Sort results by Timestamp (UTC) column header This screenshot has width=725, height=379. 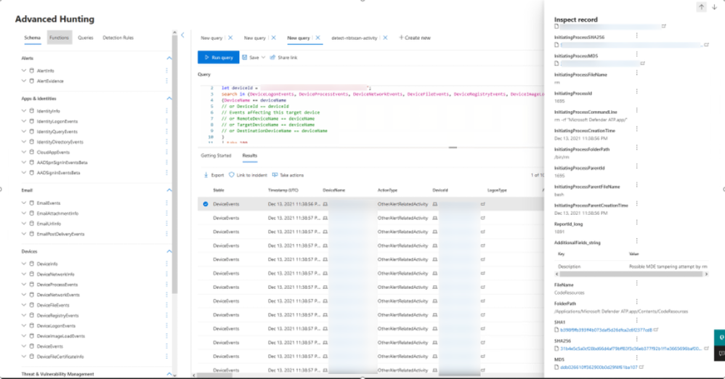coord(283,190)
